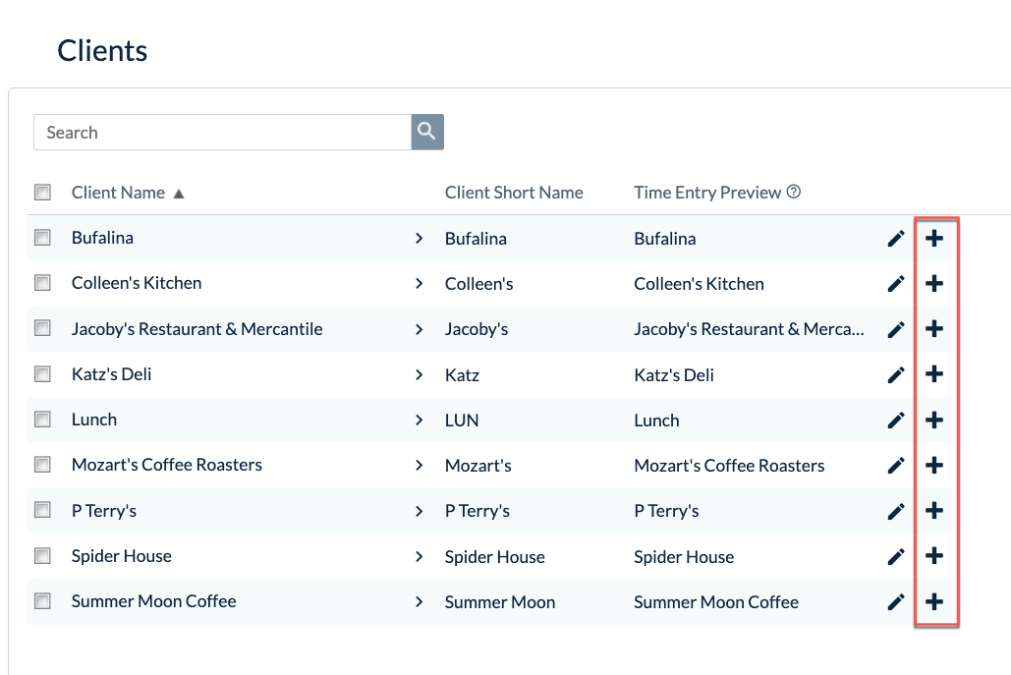Edit Spider House with pencil icon
Screen dimensions: 1011x675
point(896,556)
